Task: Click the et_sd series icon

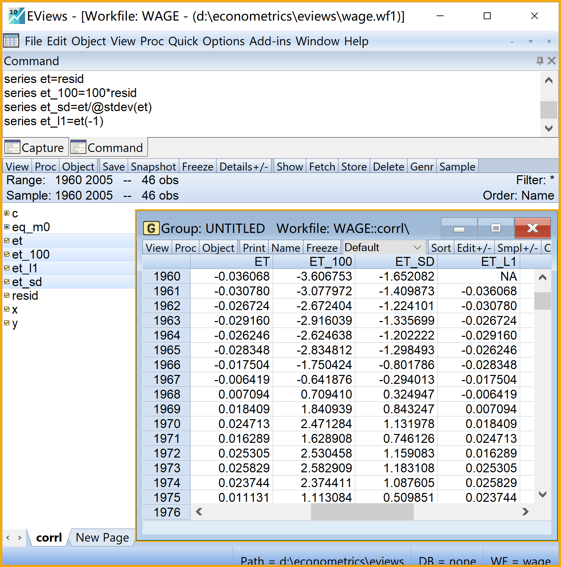Action: [x=7, y=282]
